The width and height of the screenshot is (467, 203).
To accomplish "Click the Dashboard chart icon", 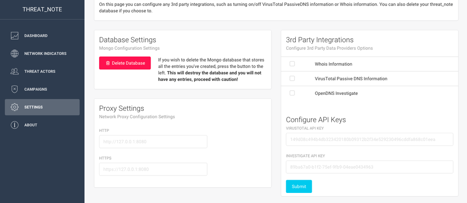I will tap(15, 36).
